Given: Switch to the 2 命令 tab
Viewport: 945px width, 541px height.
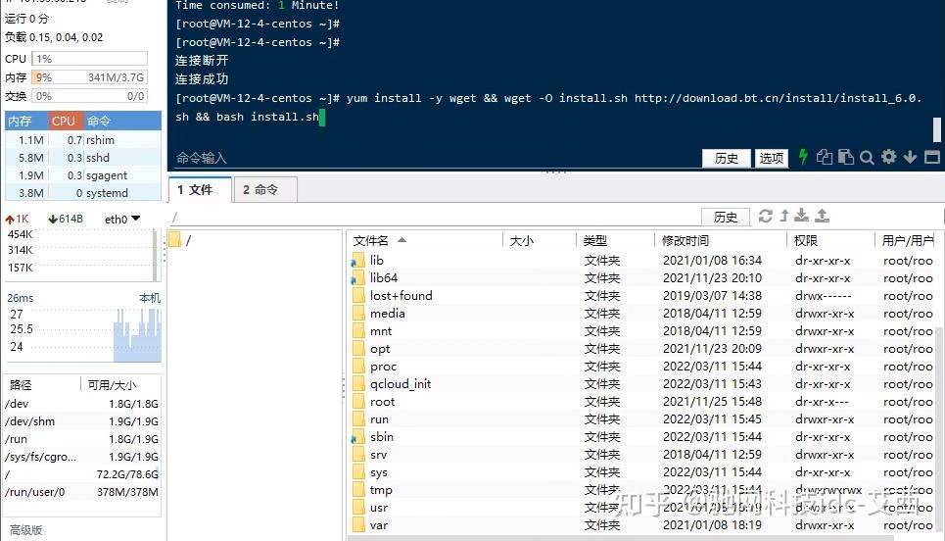Looking at the screenshot, I should coord(265,190).
